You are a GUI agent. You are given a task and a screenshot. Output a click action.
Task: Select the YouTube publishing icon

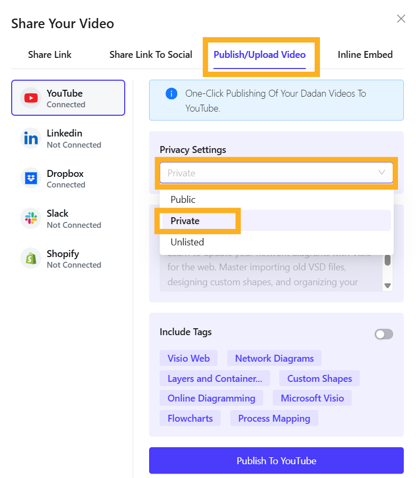point(31,98)
